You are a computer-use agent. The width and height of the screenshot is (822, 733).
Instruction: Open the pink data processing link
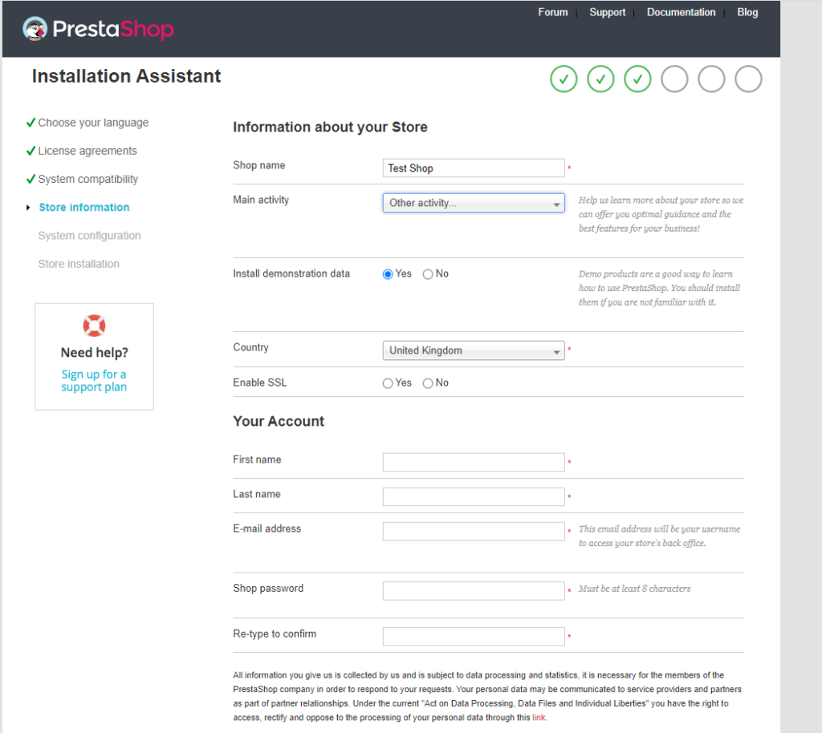pyautogui.click(x=539, y=718)
